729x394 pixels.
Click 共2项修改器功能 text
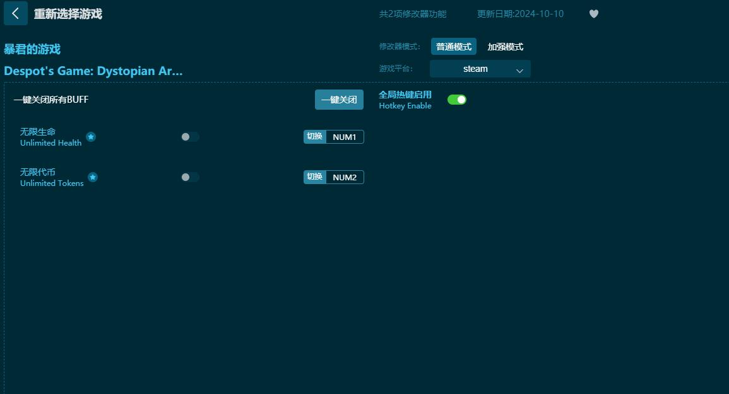(x=412, y=14)
